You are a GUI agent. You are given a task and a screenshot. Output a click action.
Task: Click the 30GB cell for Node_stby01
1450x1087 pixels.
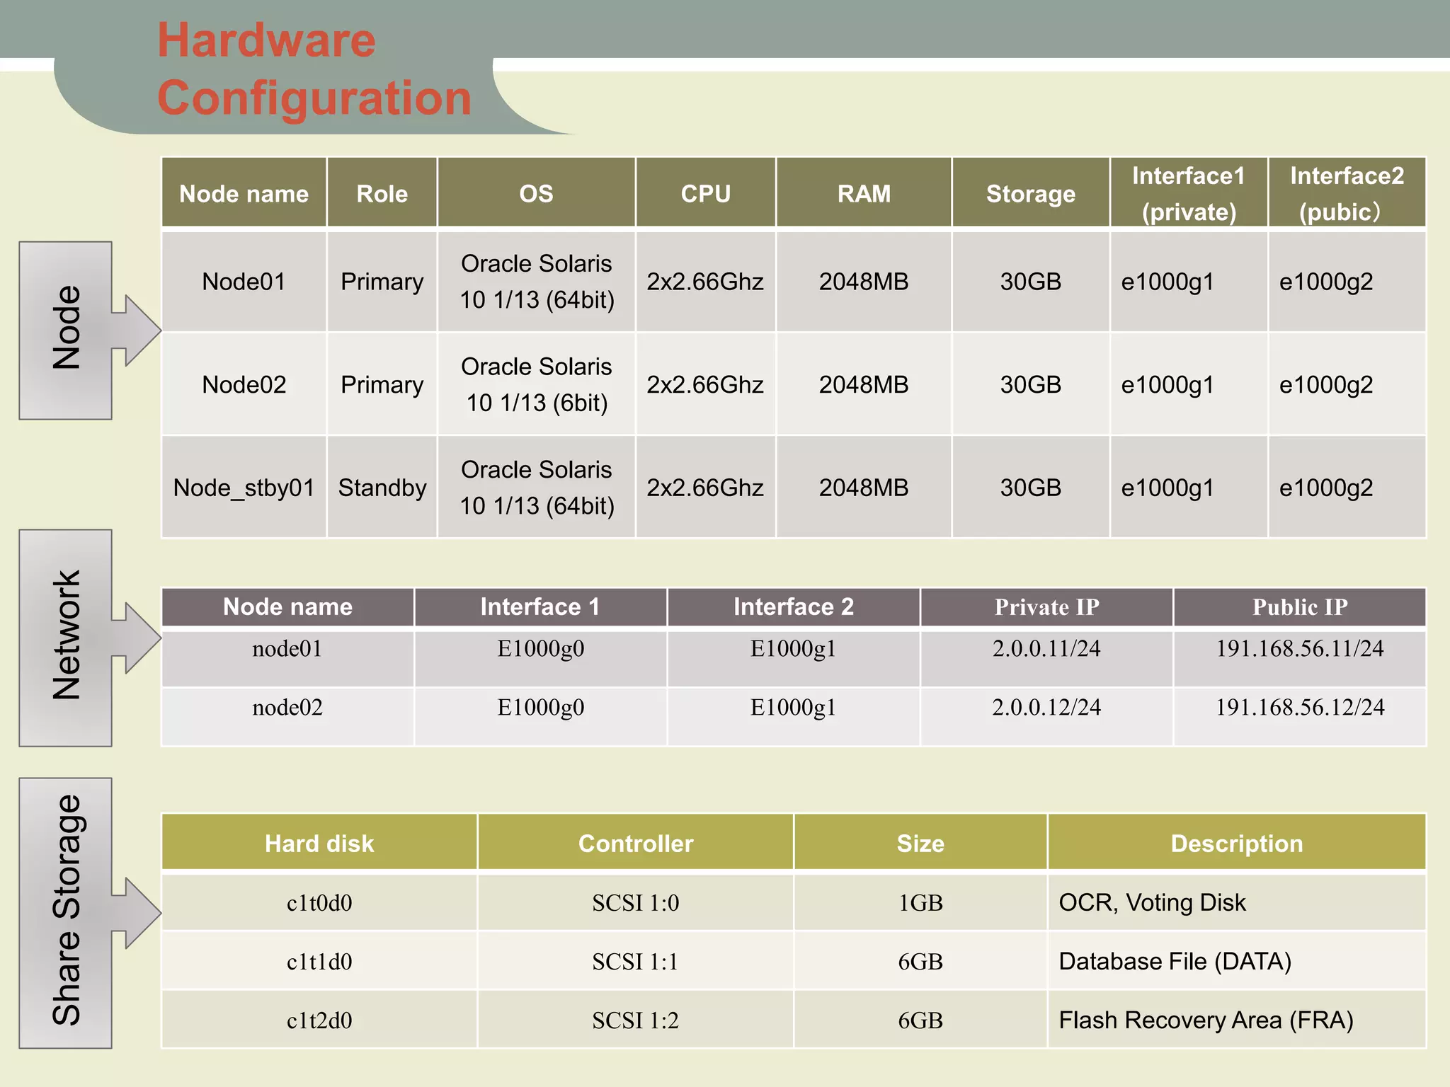(x=1031, y=488)
